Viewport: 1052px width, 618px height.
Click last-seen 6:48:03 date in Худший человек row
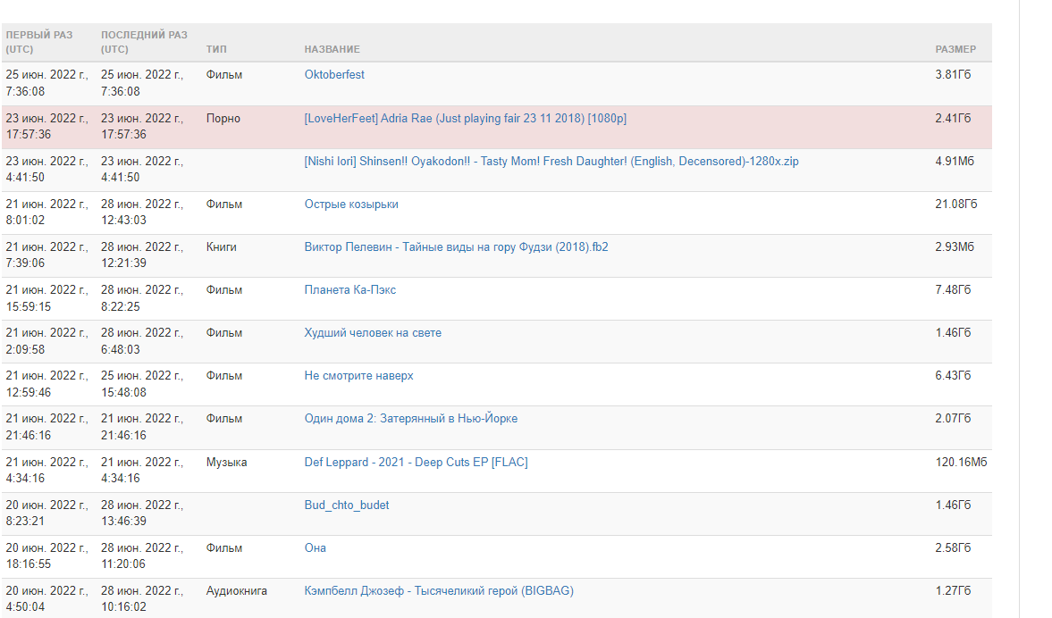(142, 340)
